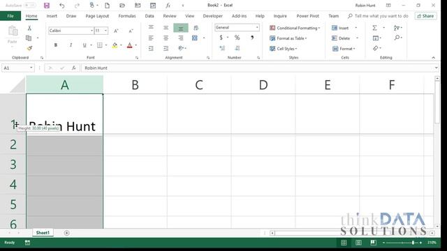
Task: Toggle wrap text
Action: (x=196, y=28)
